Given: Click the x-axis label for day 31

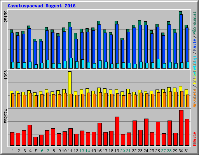Looking at the screenshot, I should pyautogui.click(x=187, y=151).
